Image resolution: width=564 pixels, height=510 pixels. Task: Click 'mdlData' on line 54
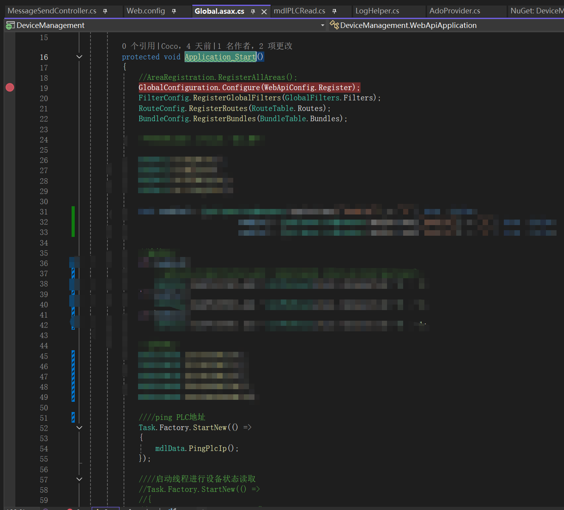[x=170, y=448]
